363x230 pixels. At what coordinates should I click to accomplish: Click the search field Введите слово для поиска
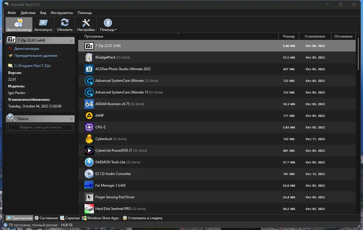40,127
